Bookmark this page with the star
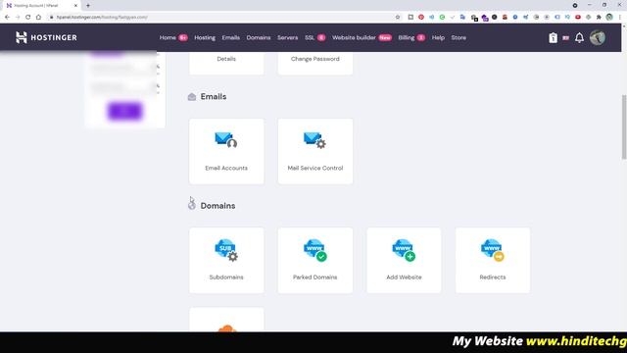627x353 pixels. pos(398,18)
